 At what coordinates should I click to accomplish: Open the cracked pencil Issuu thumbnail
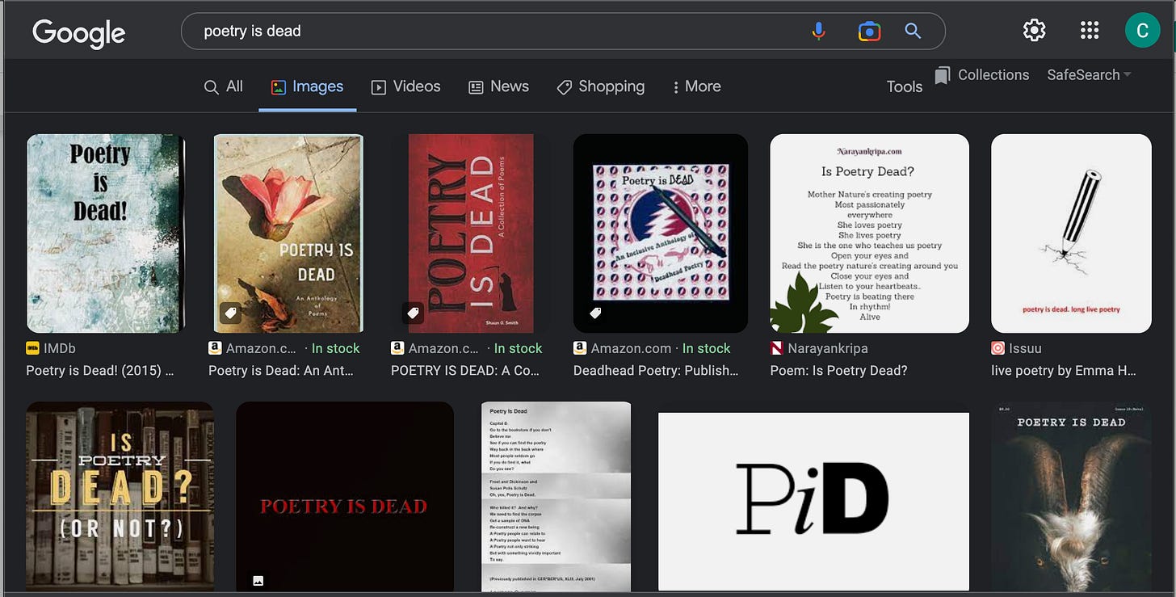[x=1072, y=233]
